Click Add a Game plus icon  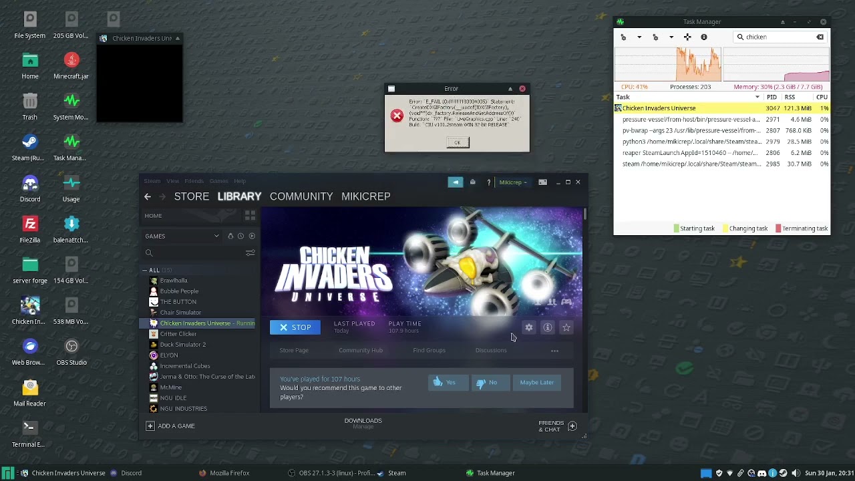[150, 426]
